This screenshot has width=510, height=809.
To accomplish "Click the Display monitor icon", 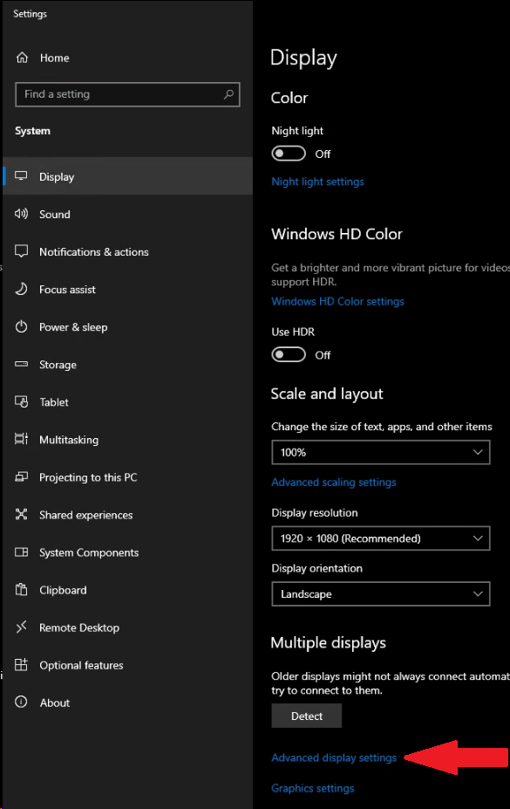I will point(21,176).
